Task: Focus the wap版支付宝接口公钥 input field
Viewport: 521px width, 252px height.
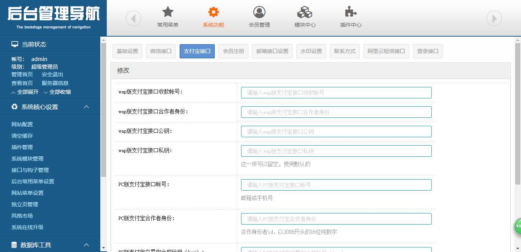Action: point(336,132)
